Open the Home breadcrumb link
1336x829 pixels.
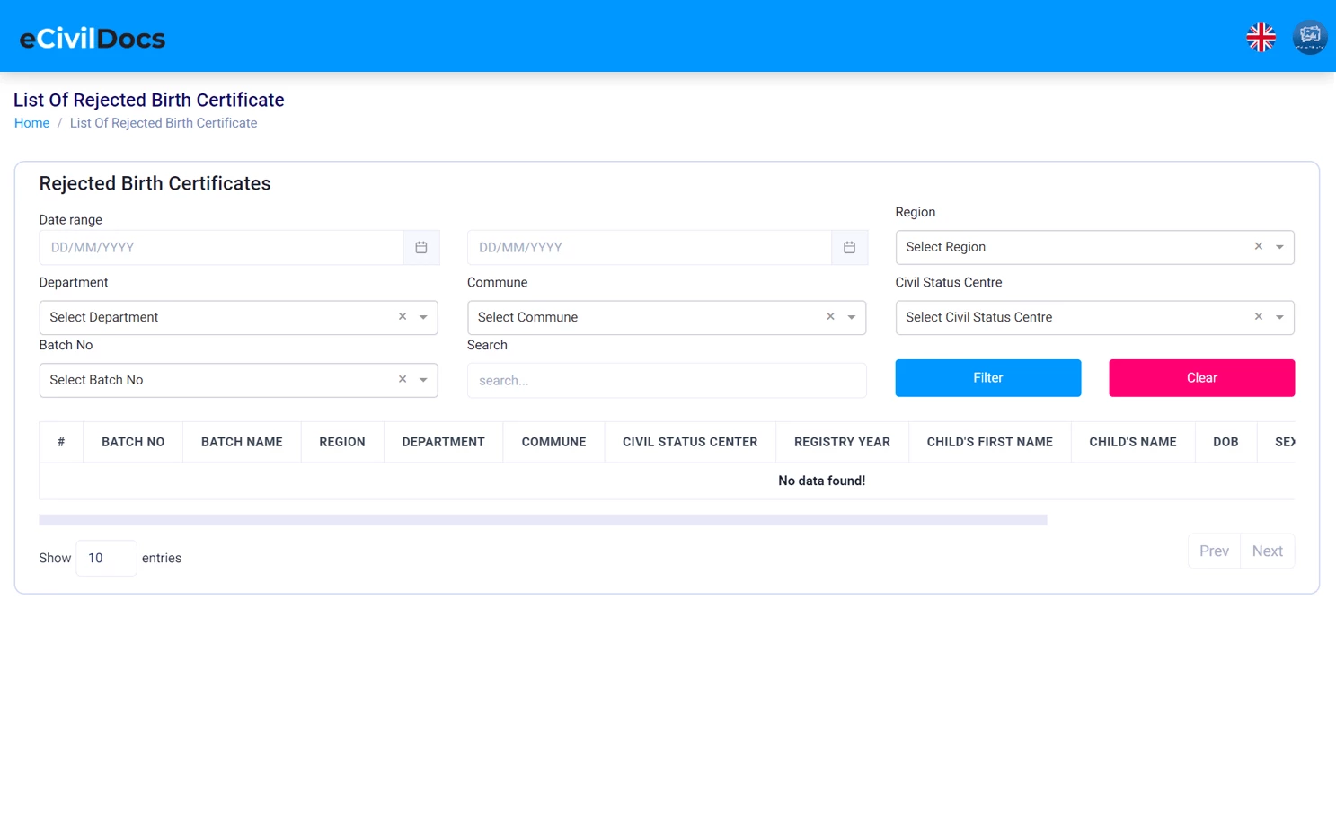point(31,122)
